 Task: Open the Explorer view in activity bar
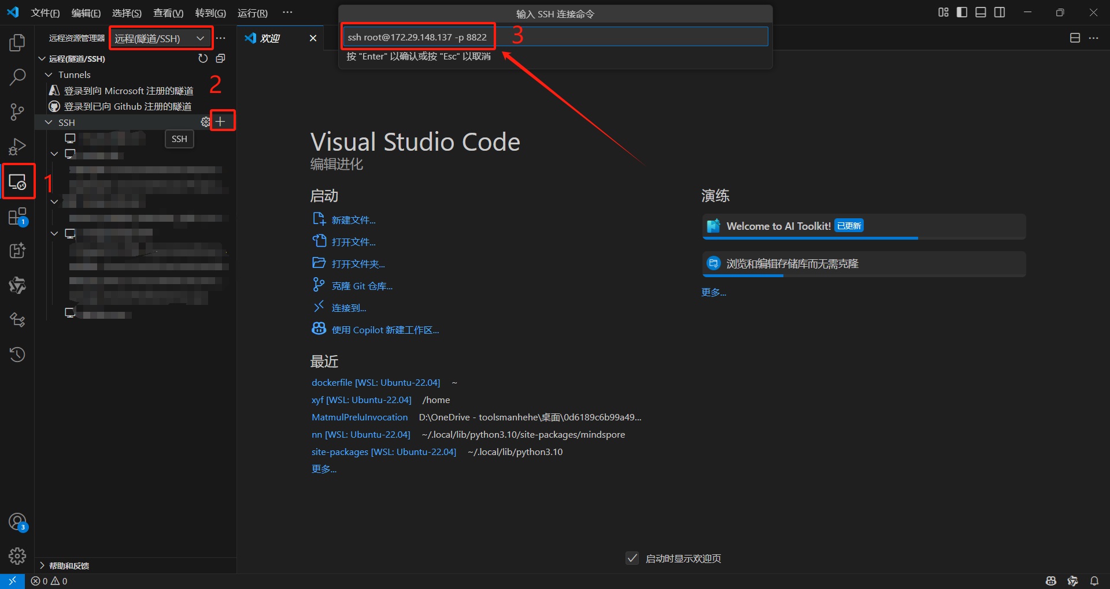pyautogui.click(x=17, y=42)
